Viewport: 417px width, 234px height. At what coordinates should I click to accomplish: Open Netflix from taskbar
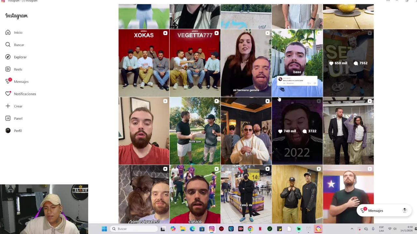pyautogui.click(x=260, y=229)
